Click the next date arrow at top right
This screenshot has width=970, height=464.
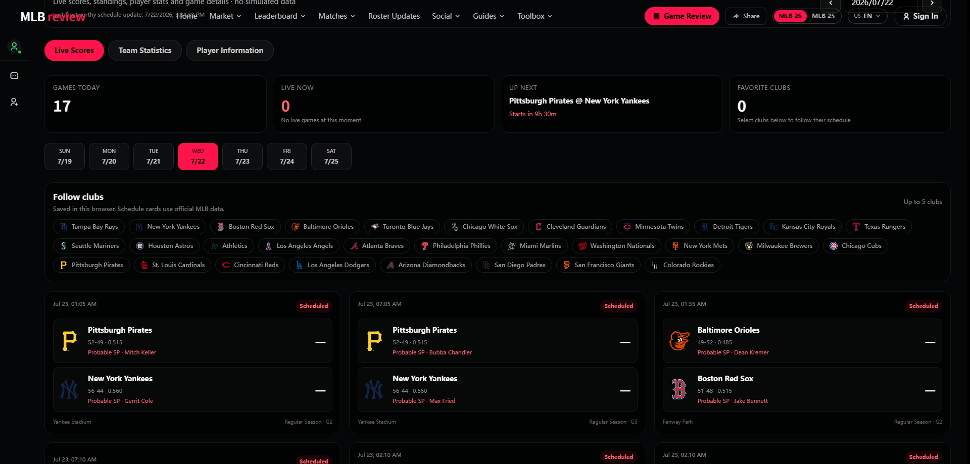point(932,4)
